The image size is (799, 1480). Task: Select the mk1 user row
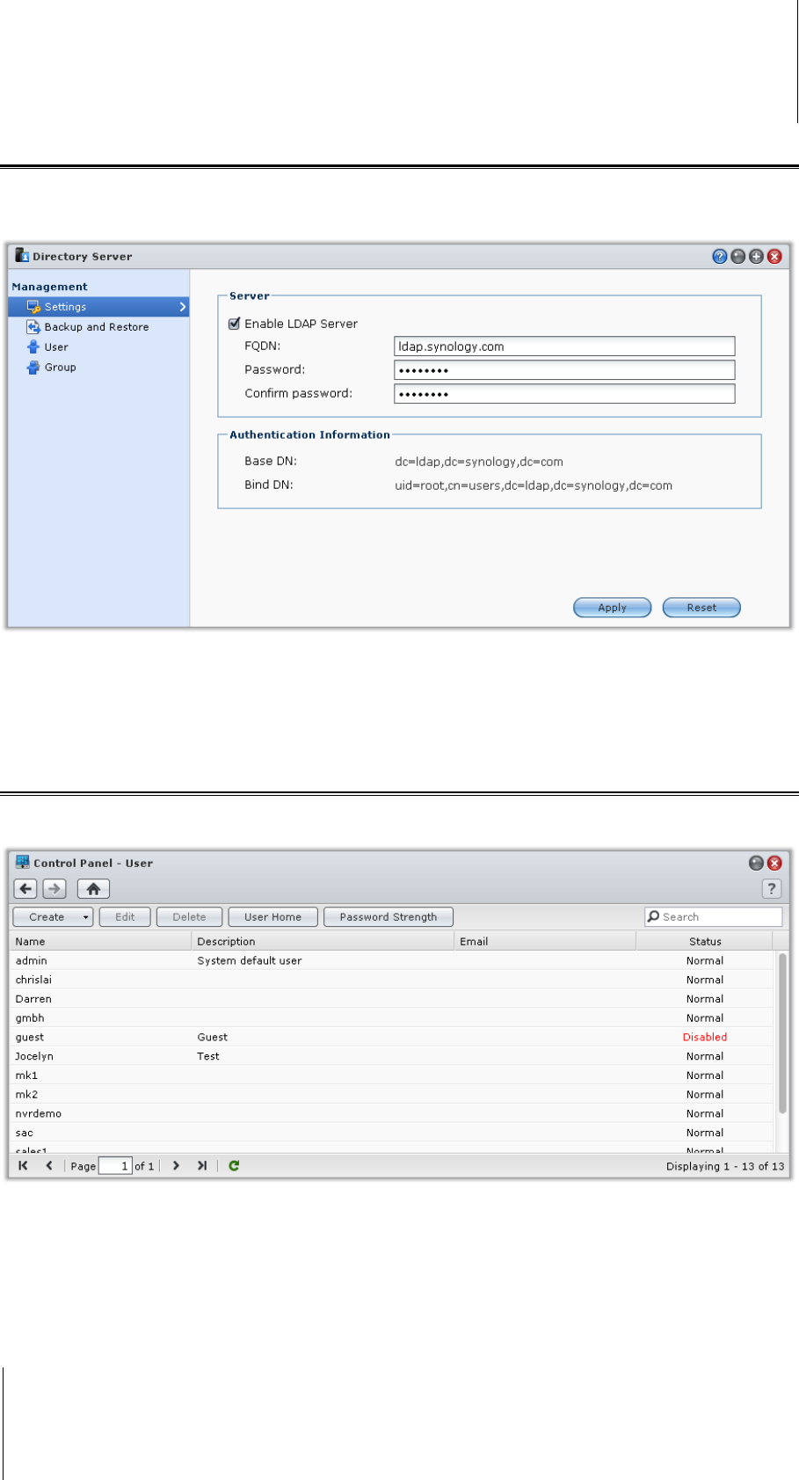point(393,1075)
